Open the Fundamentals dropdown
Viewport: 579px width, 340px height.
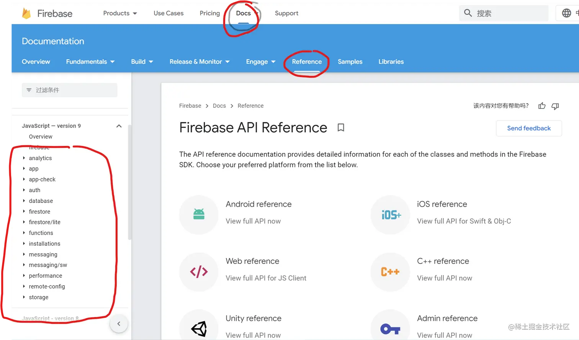pos(90,62)
